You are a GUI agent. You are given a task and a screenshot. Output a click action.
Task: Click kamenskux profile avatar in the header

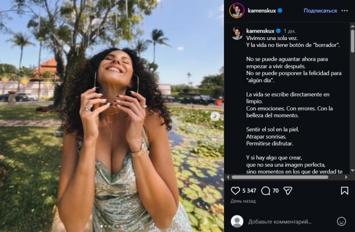236,11
